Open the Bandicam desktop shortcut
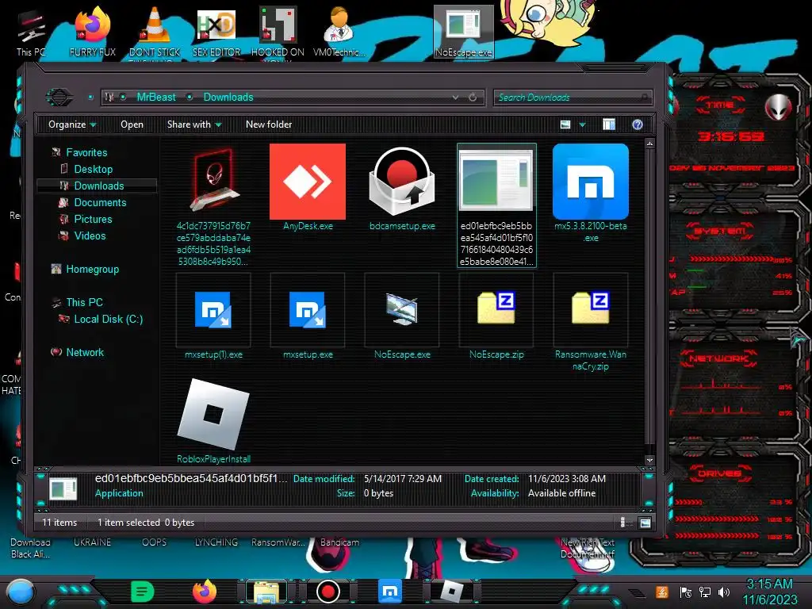812x609 pixels. click(x=339, y=542)
